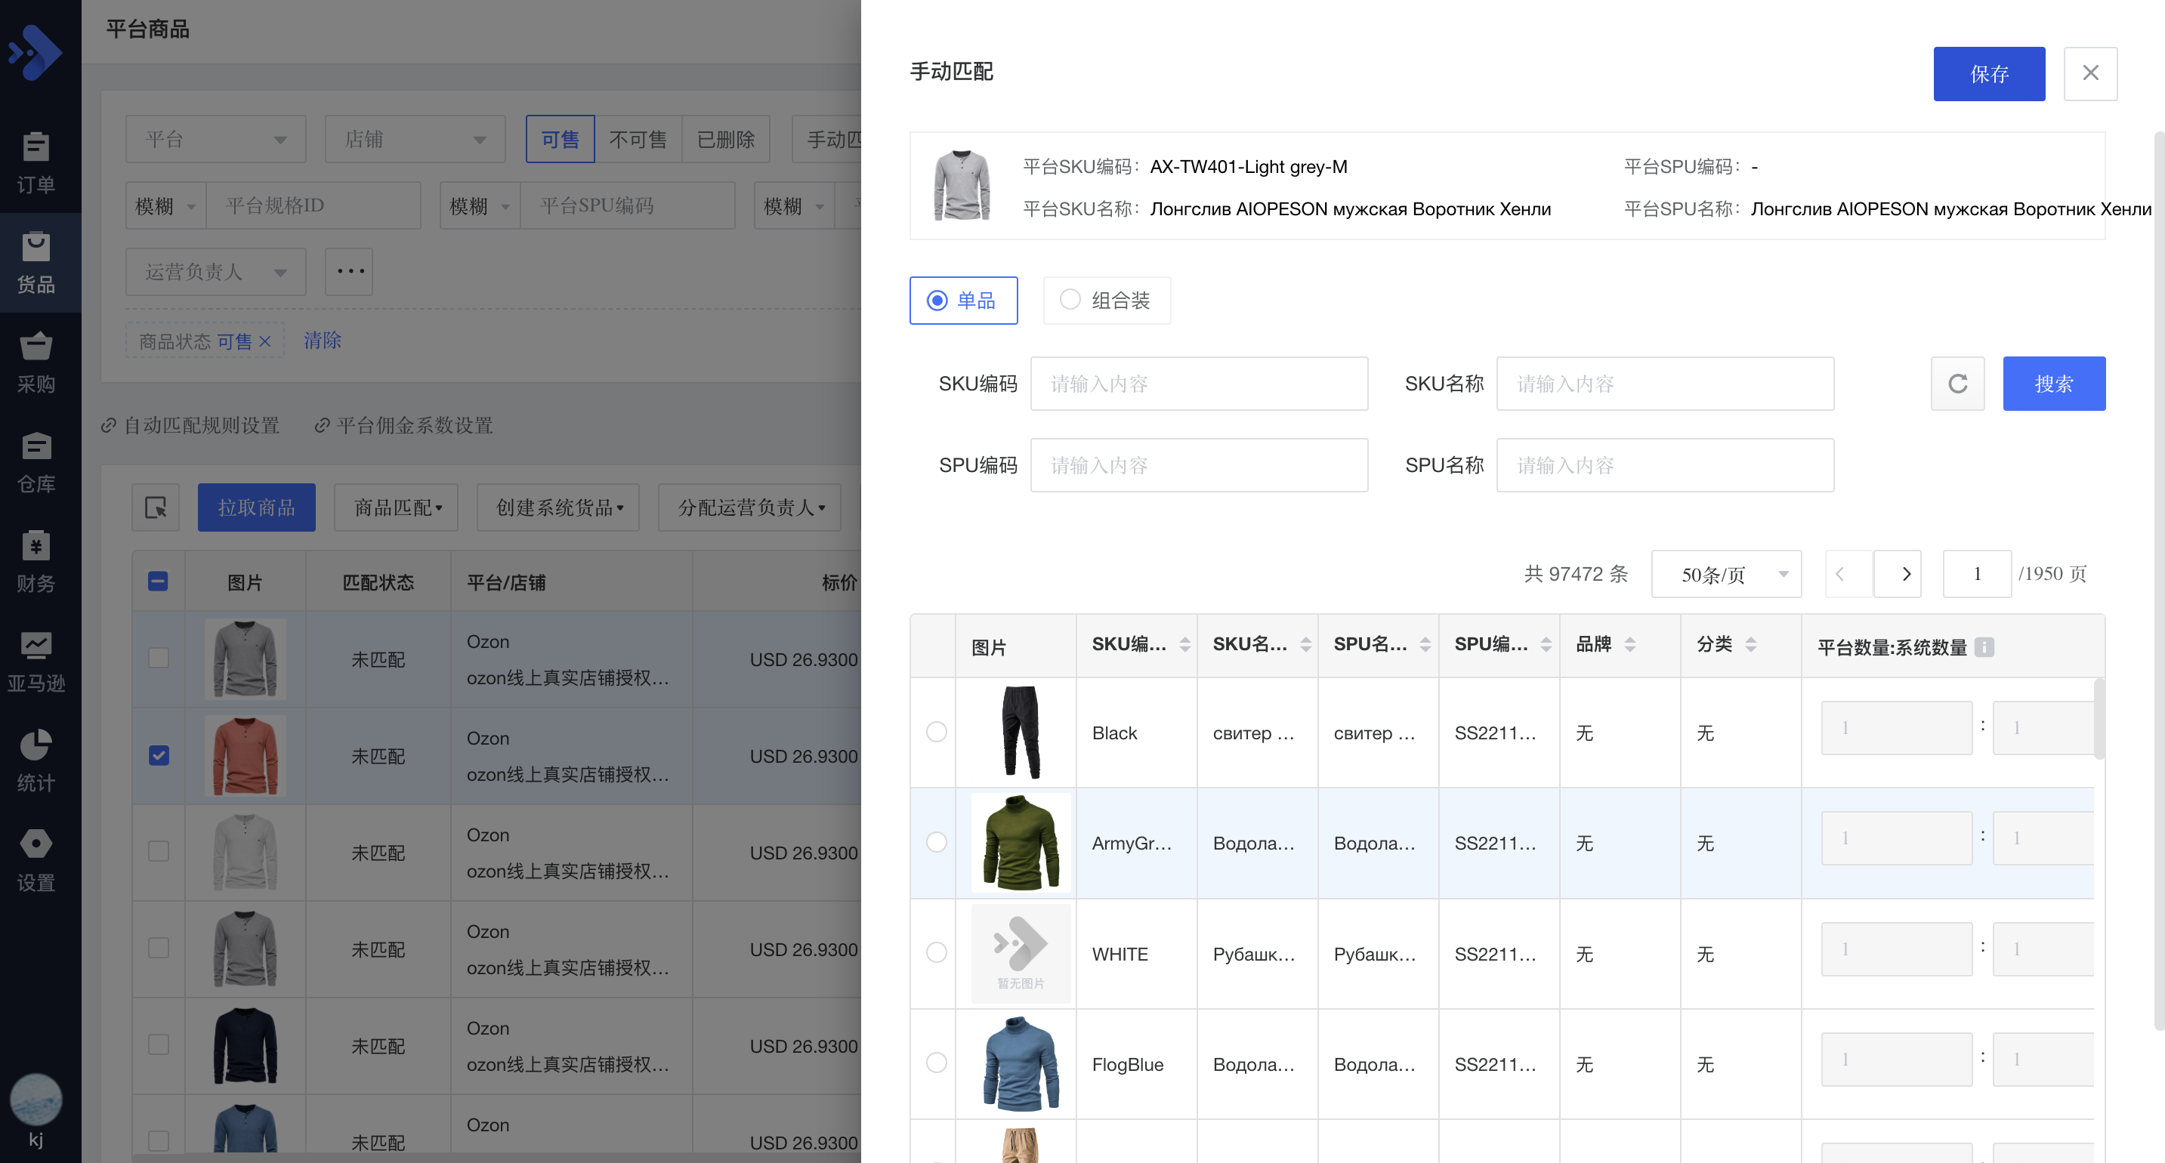Check the first grey shirt row checkbox
This screenshot has width=2165, height=1163.
(x=158, y=658)
